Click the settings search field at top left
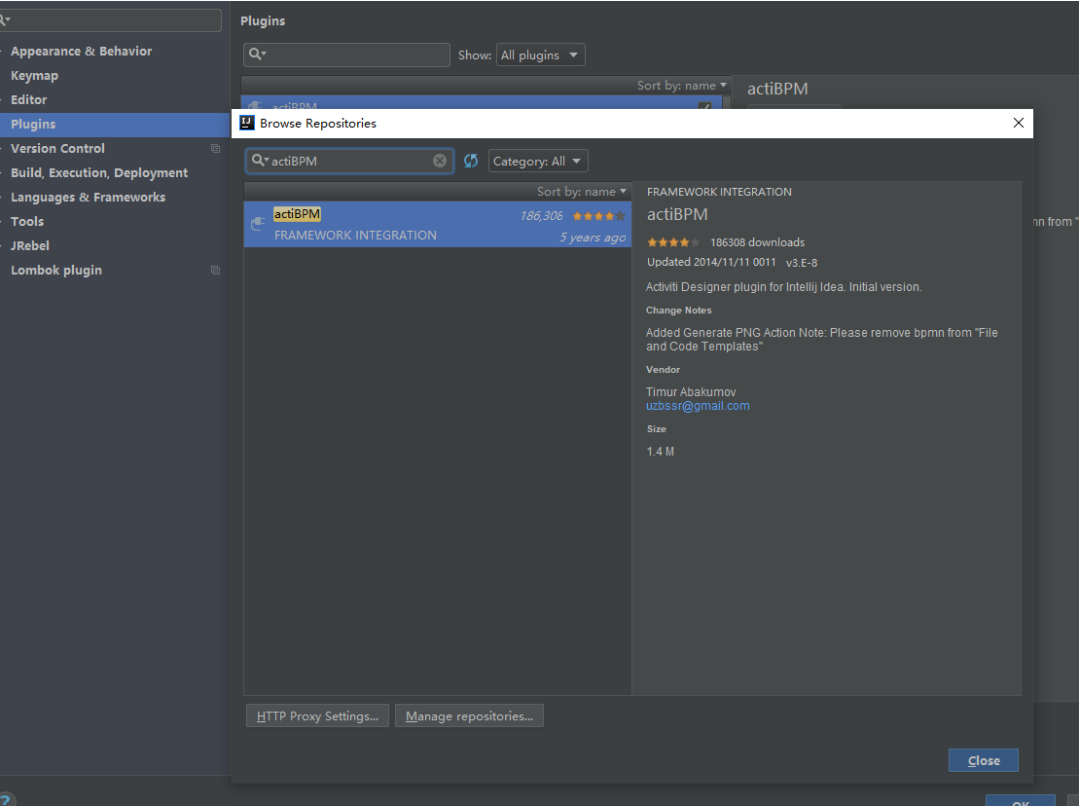The image size is (1079, 806). [x=110, y=20]
